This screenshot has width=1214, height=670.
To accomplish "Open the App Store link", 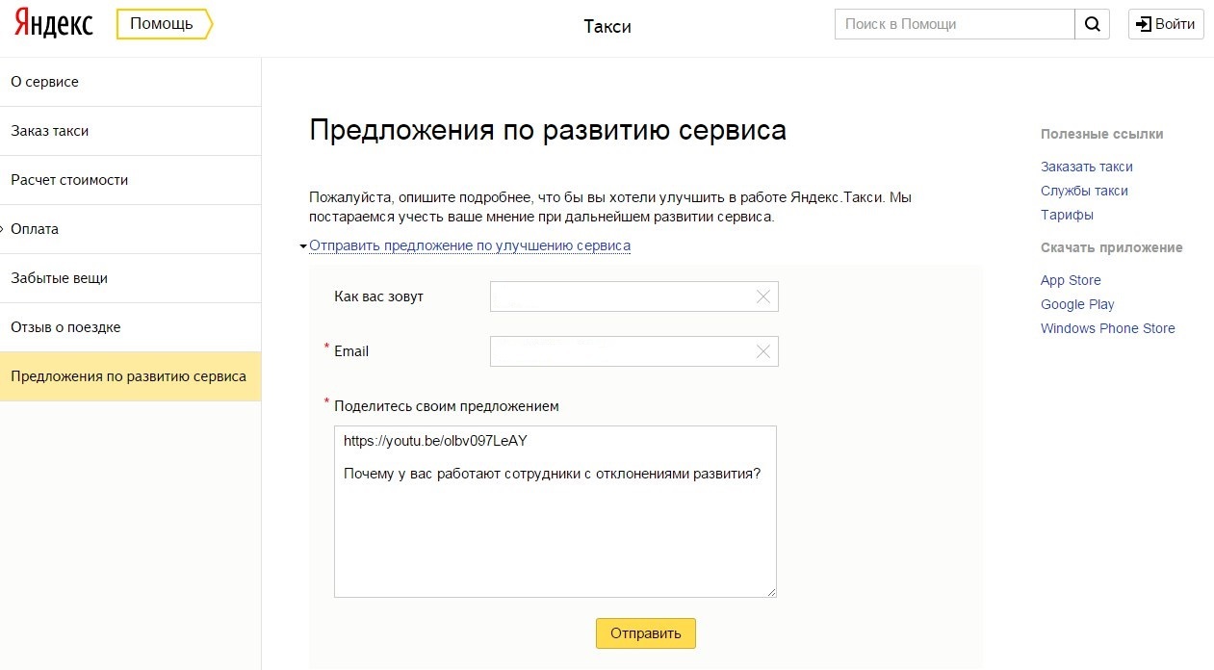I will [x=1071, y=280].
